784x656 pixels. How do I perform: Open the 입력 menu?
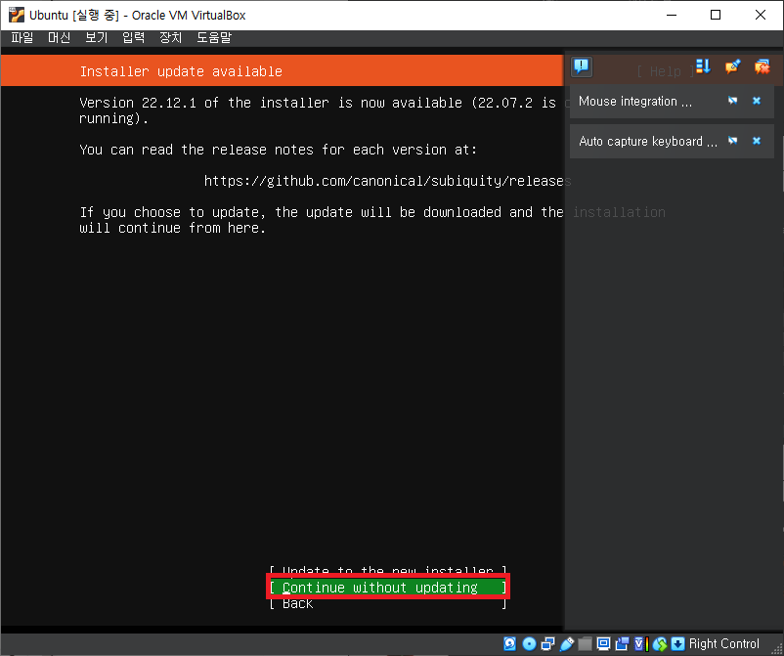coord(134,37)
